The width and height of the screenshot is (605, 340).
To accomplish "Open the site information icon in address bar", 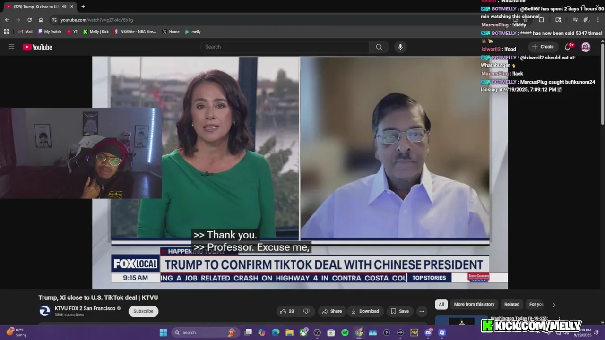I will (x=54, y=20).
